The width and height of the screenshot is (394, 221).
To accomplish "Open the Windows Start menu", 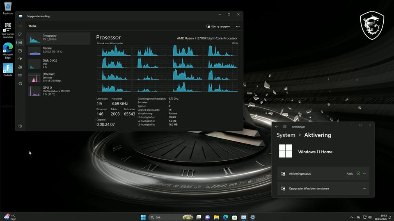I will 143,217.
